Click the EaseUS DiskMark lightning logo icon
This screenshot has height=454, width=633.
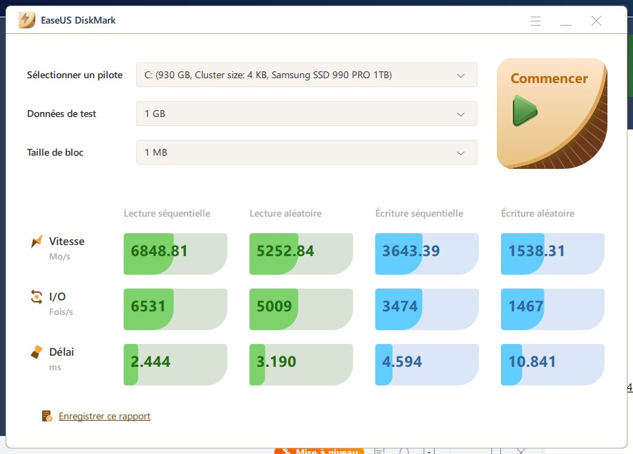27,20
